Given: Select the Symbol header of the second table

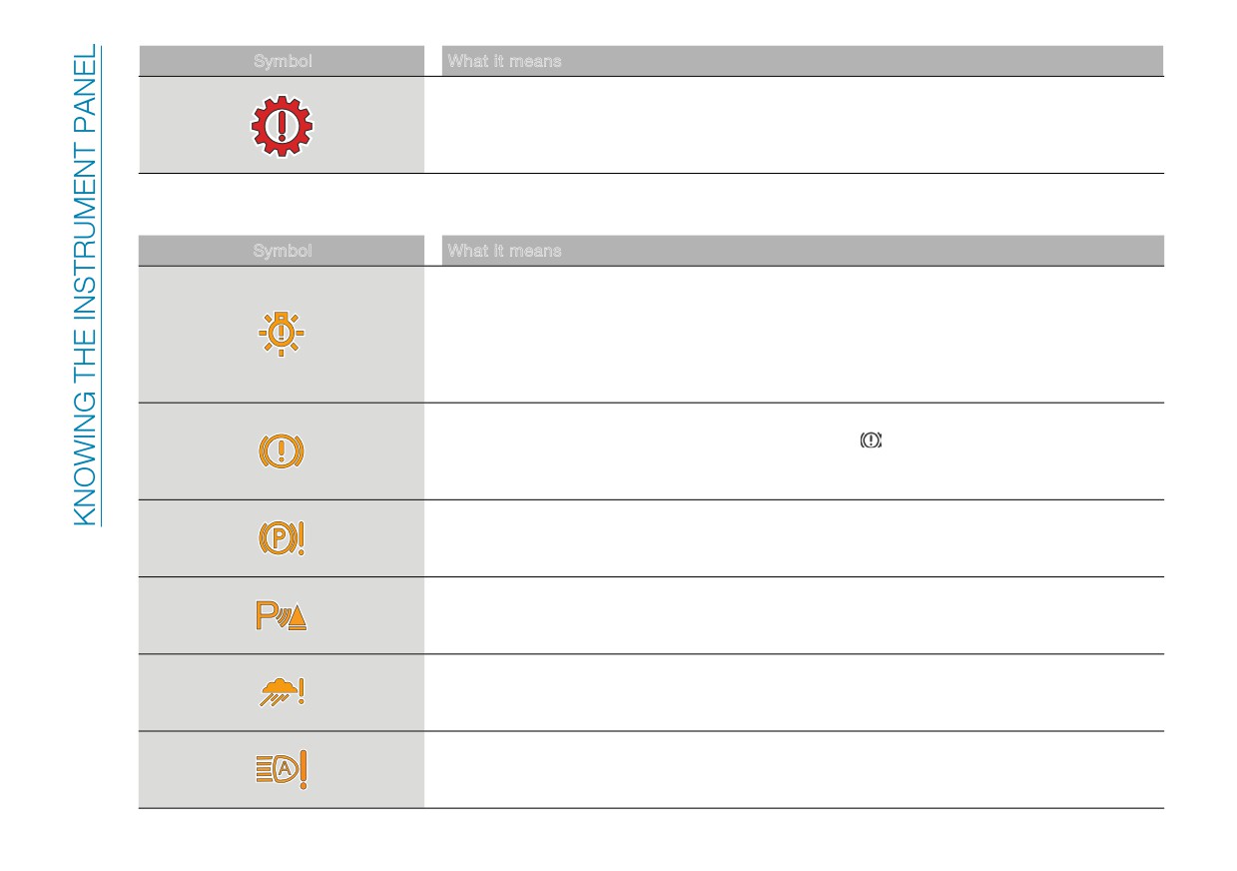Looking at the screenshot, I should pos(282,251).
